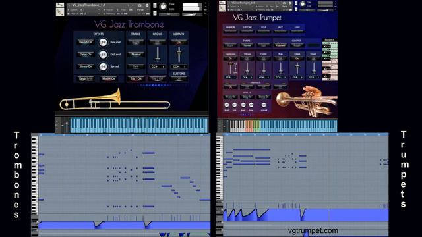422x237 pixels.
Task: Click the trombone Kontakt virtual keyboard
Action: [x=138, y=125]
